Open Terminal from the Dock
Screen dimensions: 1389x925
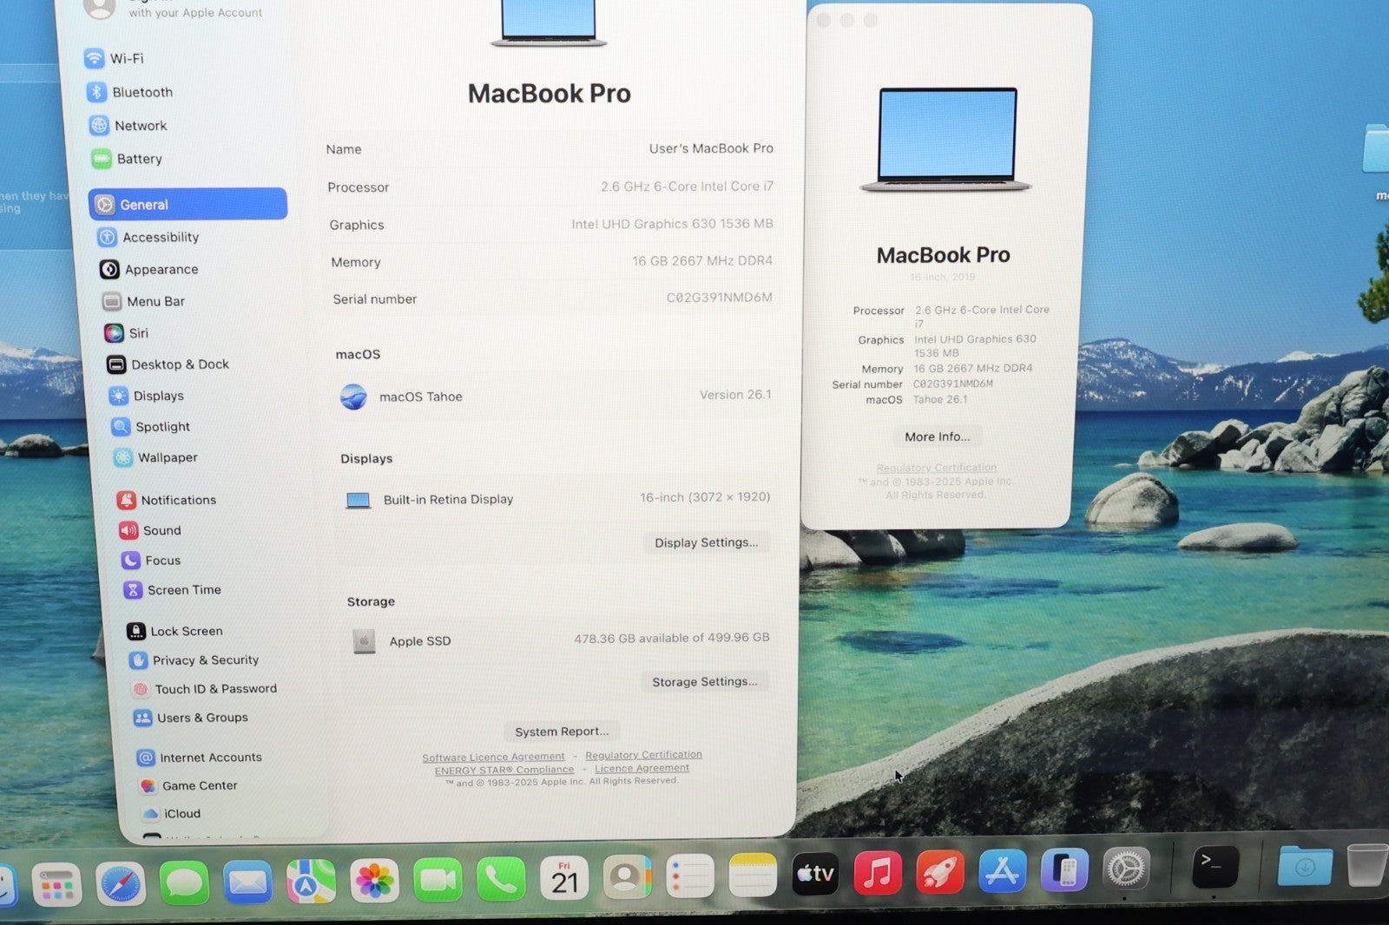1215,867
